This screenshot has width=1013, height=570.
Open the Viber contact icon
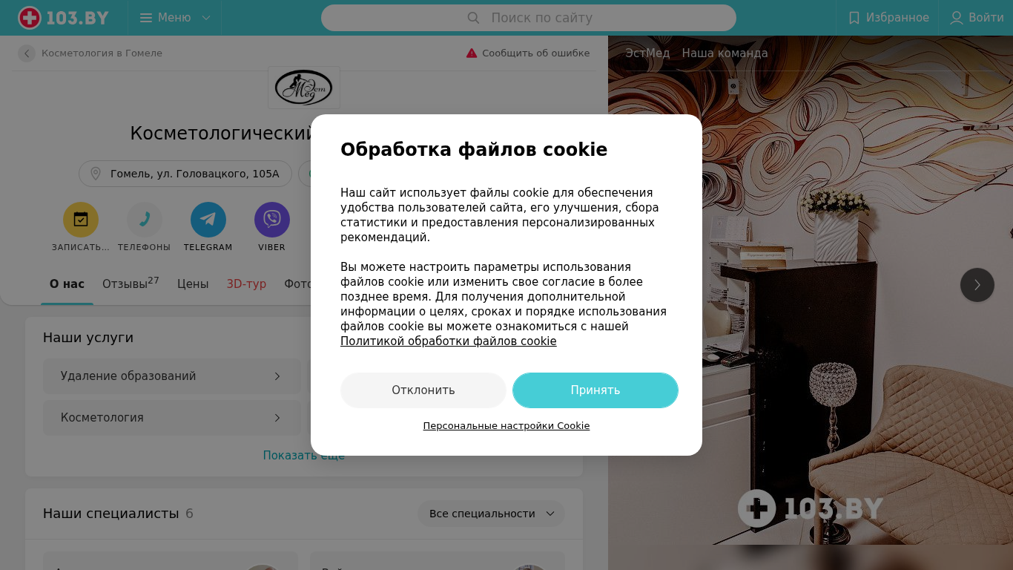point(272,220)
